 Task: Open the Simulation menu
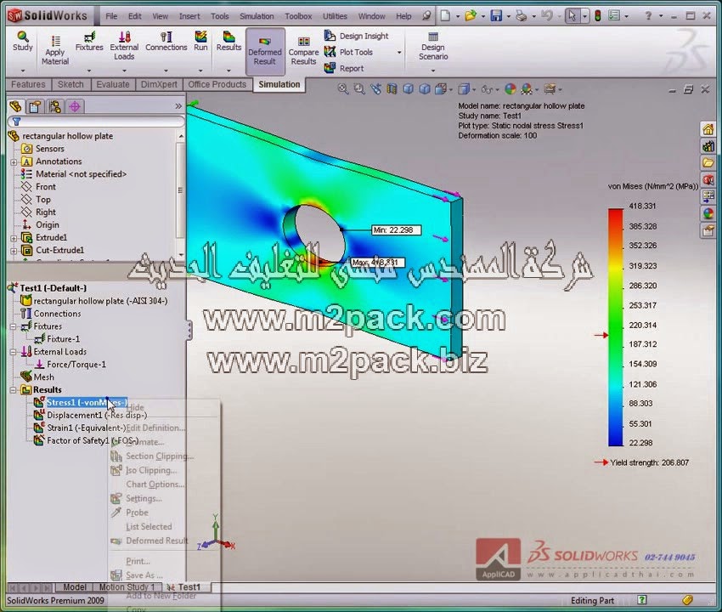257,16
